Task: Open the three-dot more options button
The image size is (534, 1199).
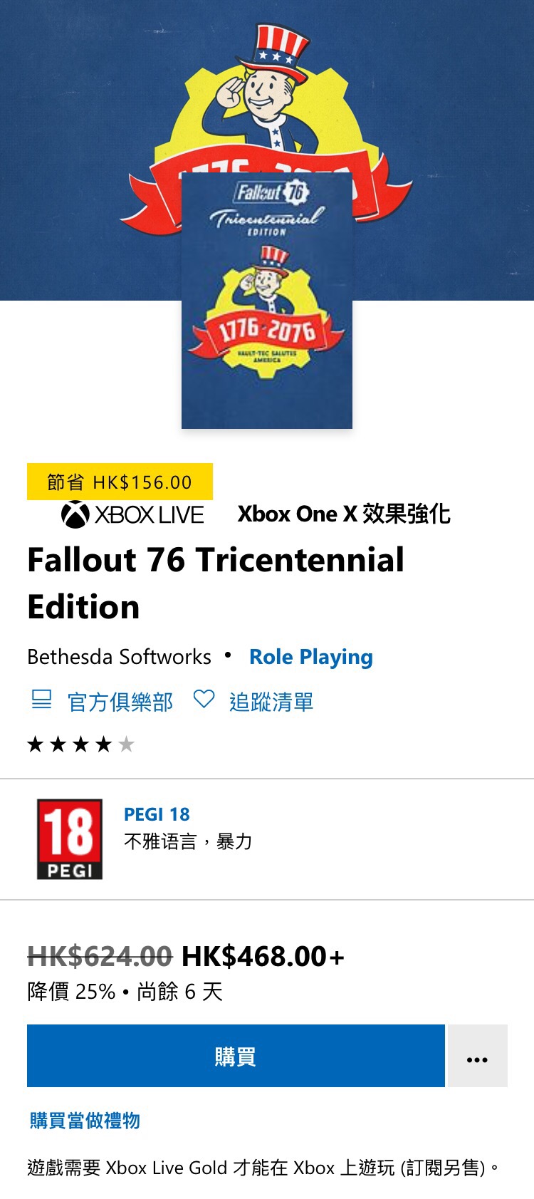Action: (x=476, y=1056)
